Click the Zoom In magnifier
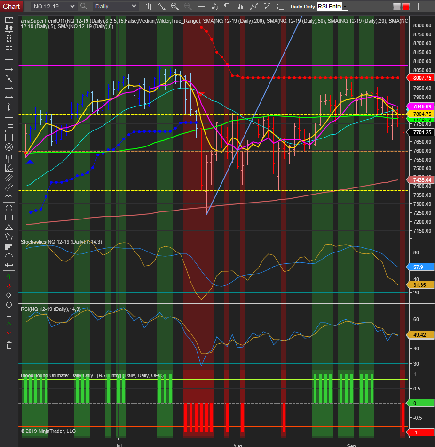This screenshot has height=447, width=435. click(175, 6)
